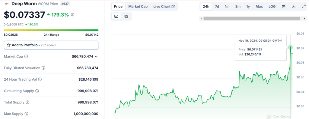Click info icon next to Fully Diluted Valuation

(43, 68)
